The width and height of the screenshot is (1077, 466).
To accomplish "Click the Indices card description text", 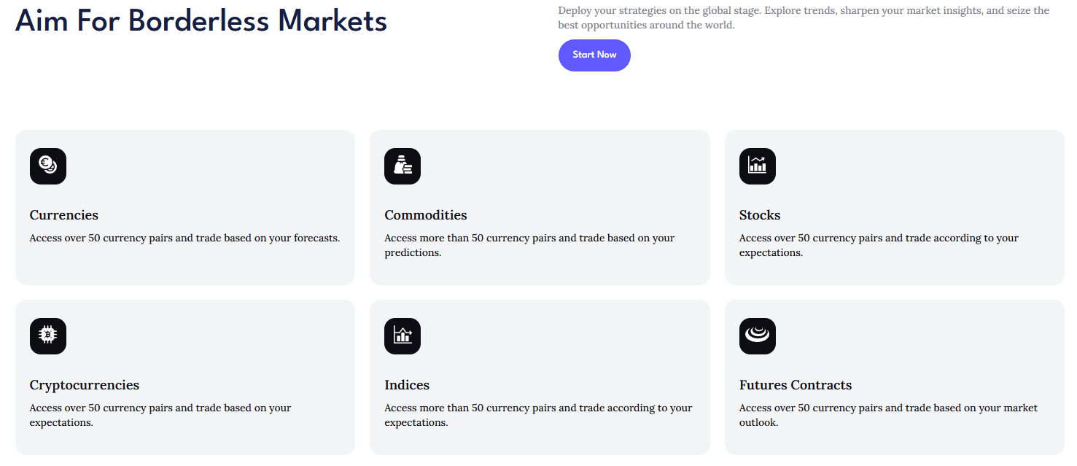I will pos(537,415).
